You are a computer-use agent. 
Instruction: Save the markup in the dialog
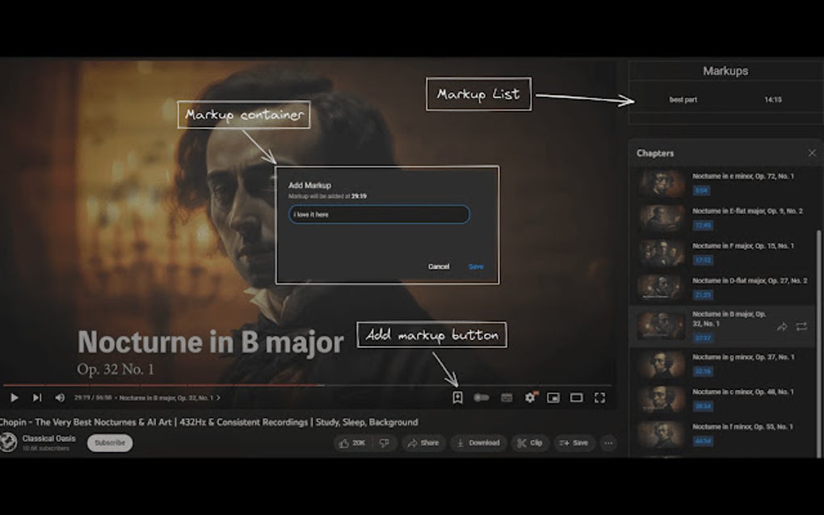click(476, 266)
